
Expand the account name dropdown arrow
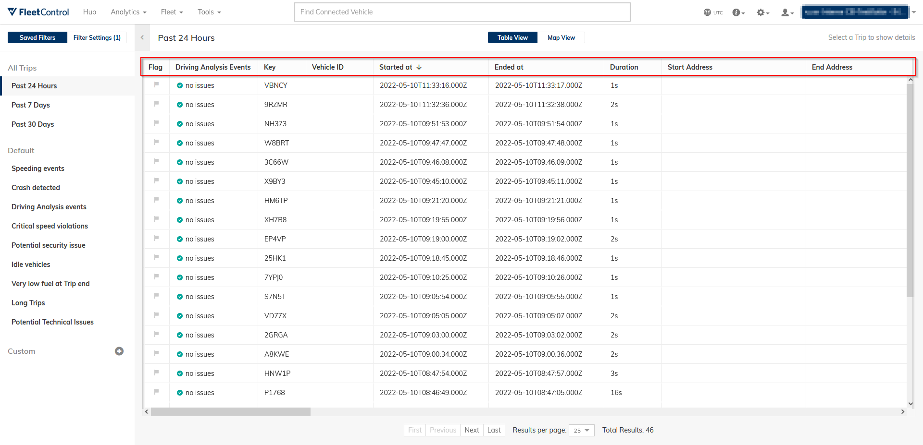coord(914,12)
